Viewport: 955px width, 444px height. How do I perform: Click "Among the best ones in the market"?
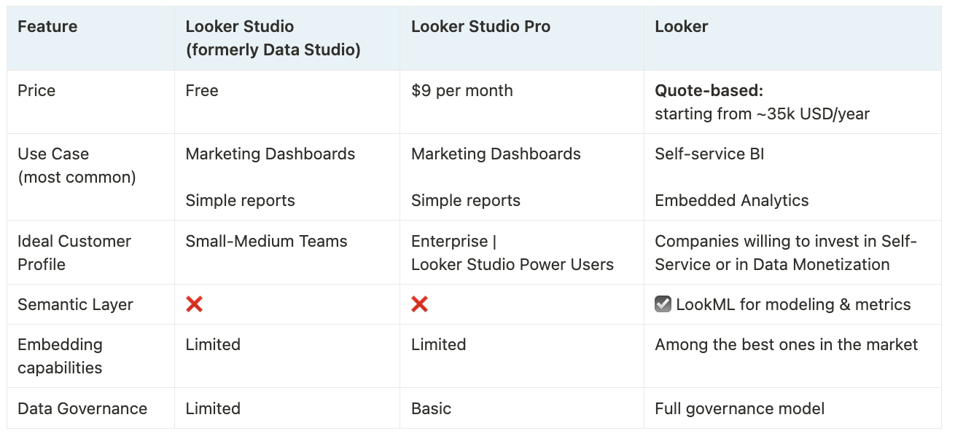tap(786, 345)
